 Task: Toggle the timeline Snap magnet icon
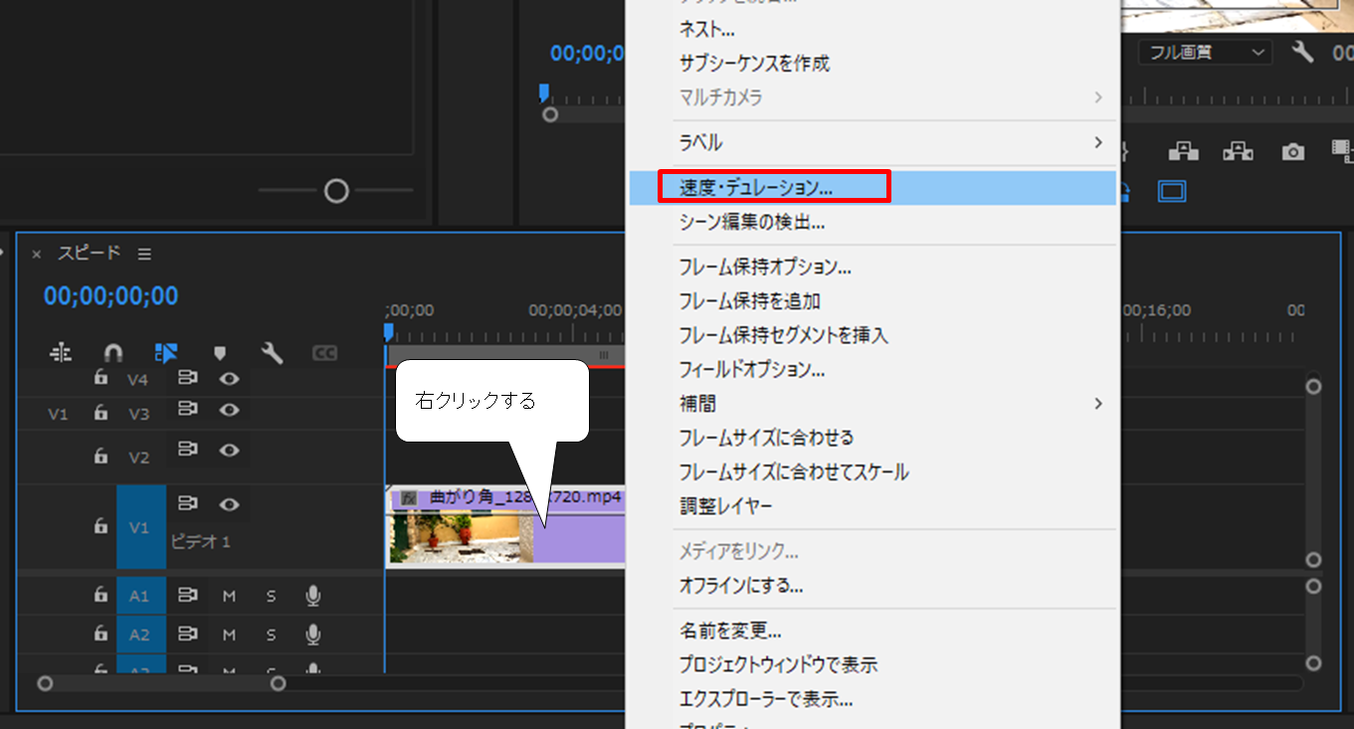tap(113, 352)
